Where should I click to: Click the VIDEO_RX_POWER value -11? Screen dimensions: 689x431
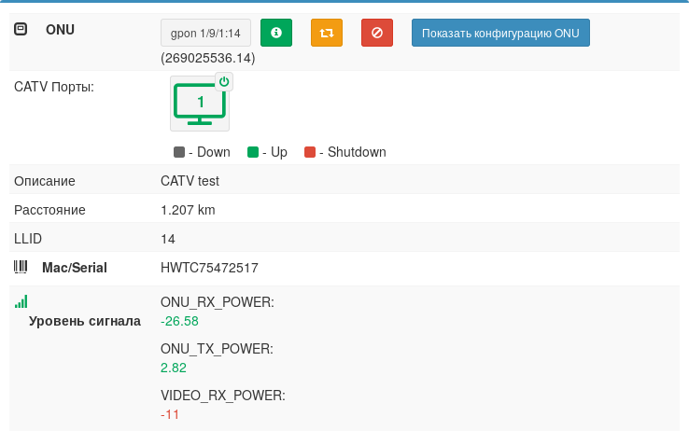169,414
